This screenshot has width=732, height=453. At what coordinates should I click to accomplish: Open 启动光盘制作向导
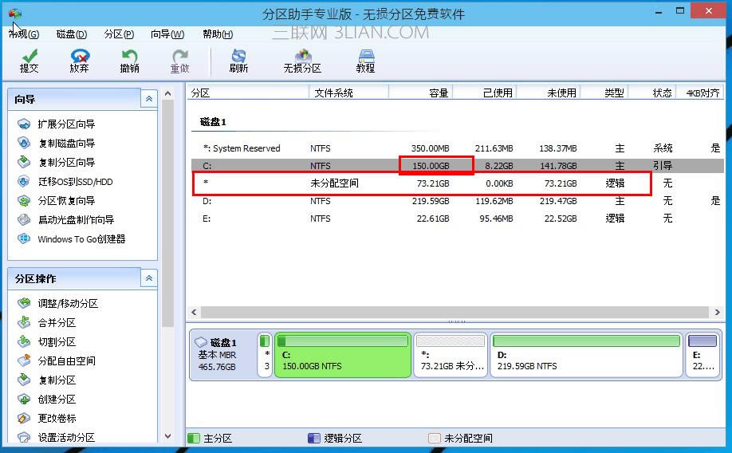65,220
